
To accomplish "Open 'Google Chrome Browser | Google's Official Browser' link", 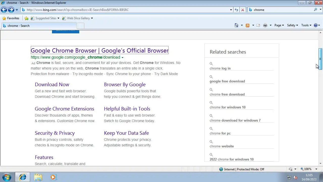I will tap(100, 50).
